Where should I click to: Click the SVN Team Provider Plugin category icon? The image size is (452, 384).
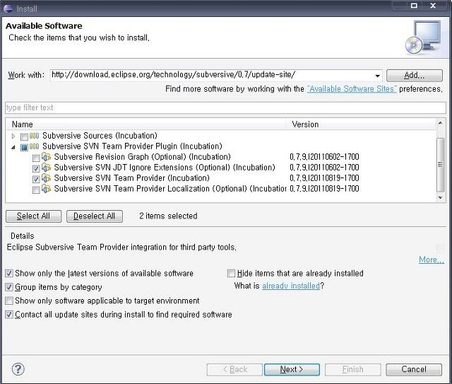35,146
